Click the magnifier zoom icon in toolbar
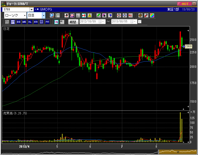The image size is (198, 155). pyautogui.click(x=52, y=15)
